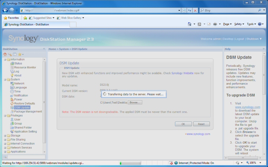Viewport: 268px width, 167px height.
Task: Click the Internet Explorer stop button
Action: coord(195,10)
